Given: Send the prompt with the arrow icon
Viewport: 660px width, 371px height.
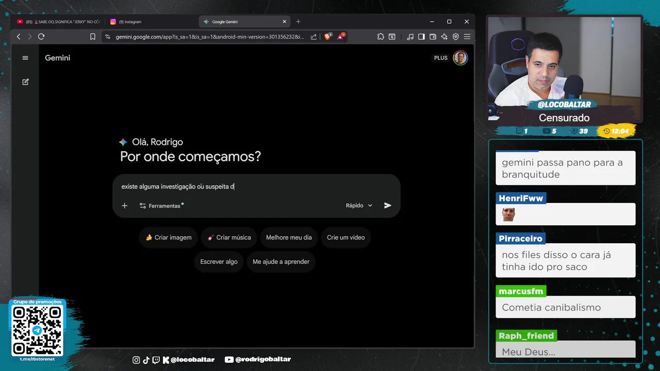Looking at the screenshot, I should (x=388, y=206).
